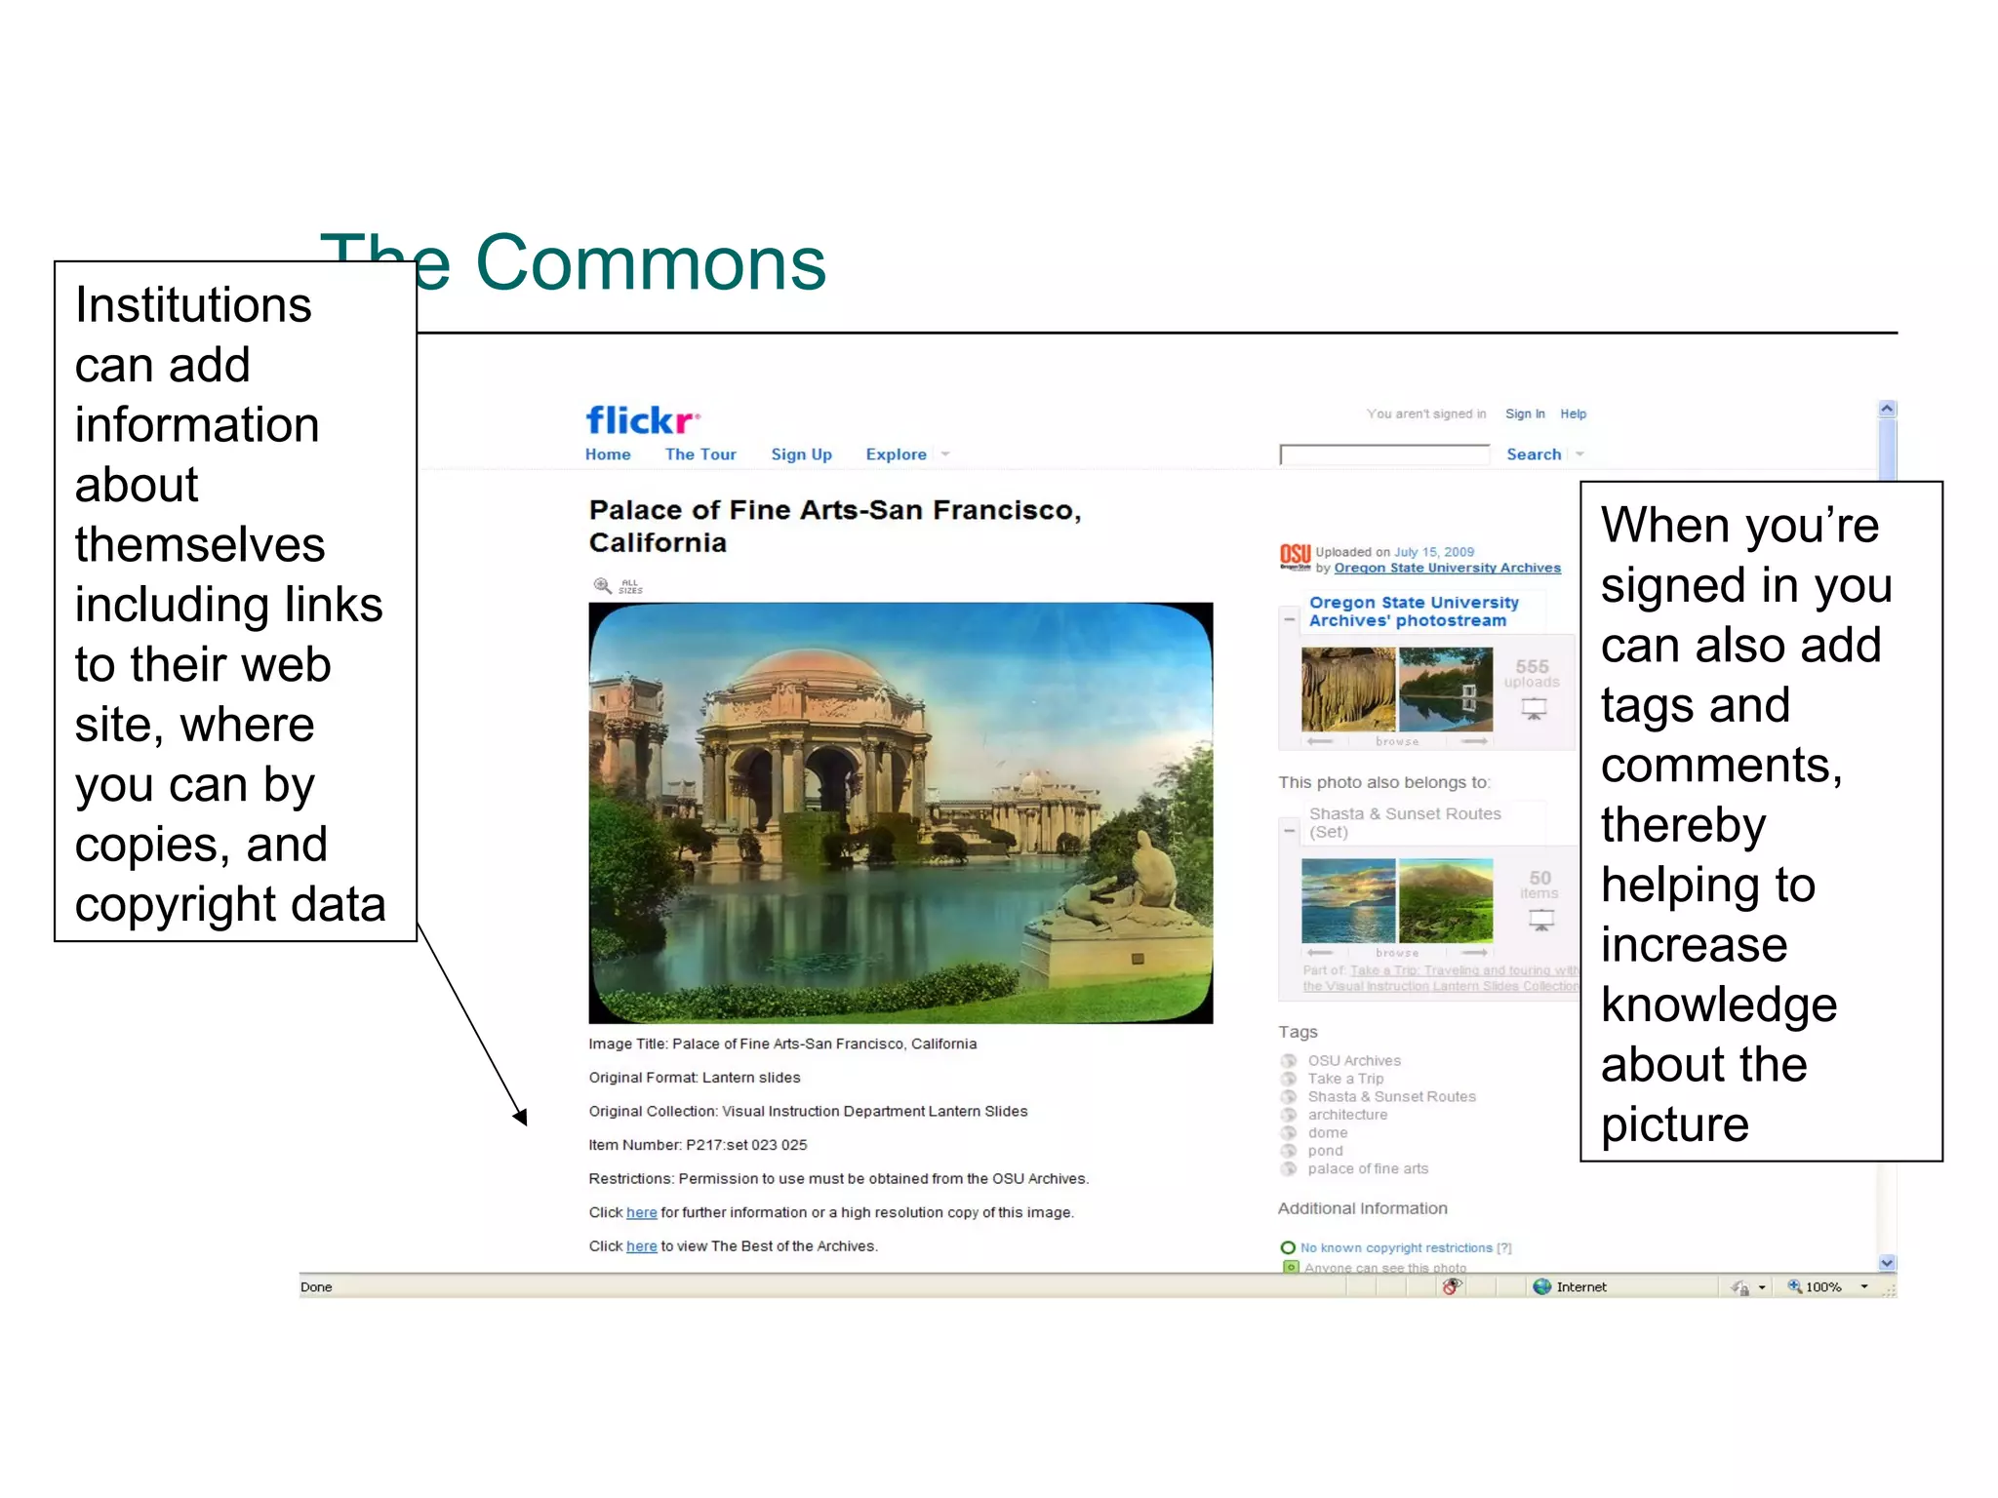Open the cave formation thumbnail in photostream
The height and width of the screenshot is (1498, 1998).
point(1347,690)
